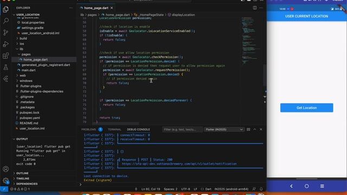
Task: Tap the Android recent apps menu button
Action: click(x=322, y=186)
